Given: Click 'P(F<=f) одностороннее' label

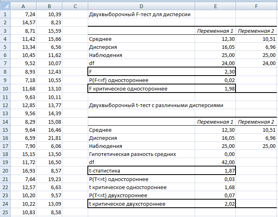Looking at the screenshot, I should pyautogui.click(x=119, y=80).
